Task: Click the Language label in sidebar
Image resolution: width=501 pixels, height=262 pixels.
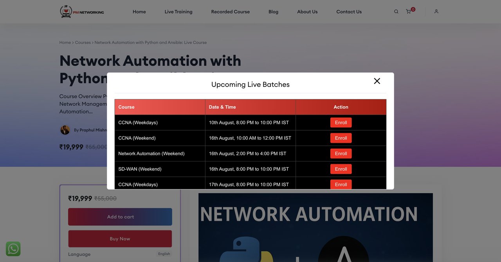Action: pyautogui.click(x=79, y=254)
